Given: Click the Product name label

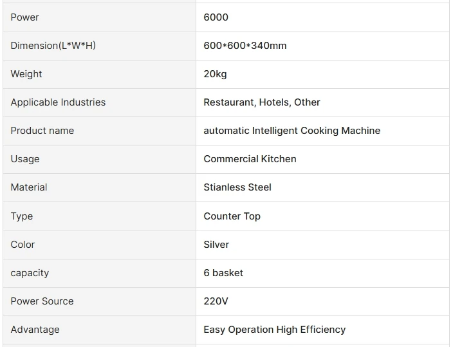Looking at the screenshot, I should click(x=42, y=131).
